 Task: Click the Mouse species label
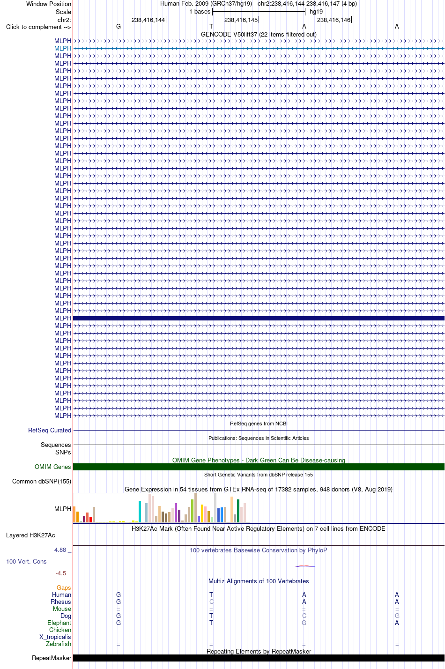pos(62,609)
